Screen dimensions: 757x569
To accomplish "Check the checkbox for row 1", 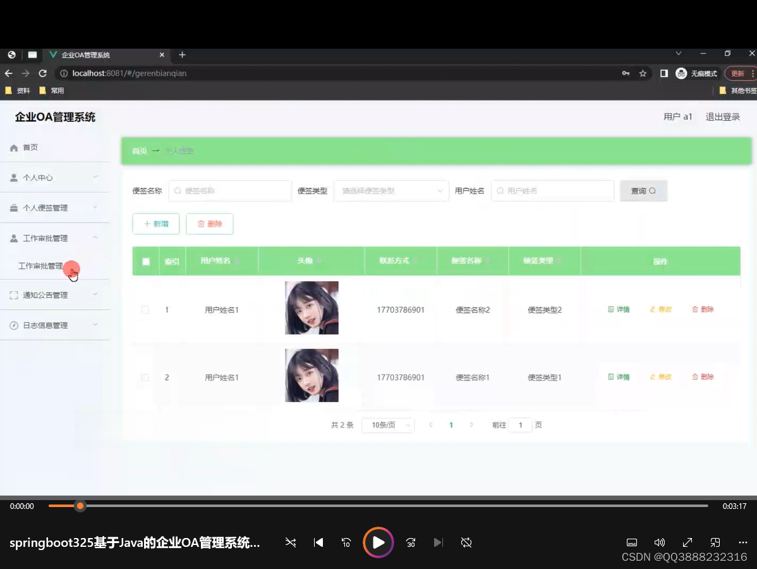I will tap(145, 309).
